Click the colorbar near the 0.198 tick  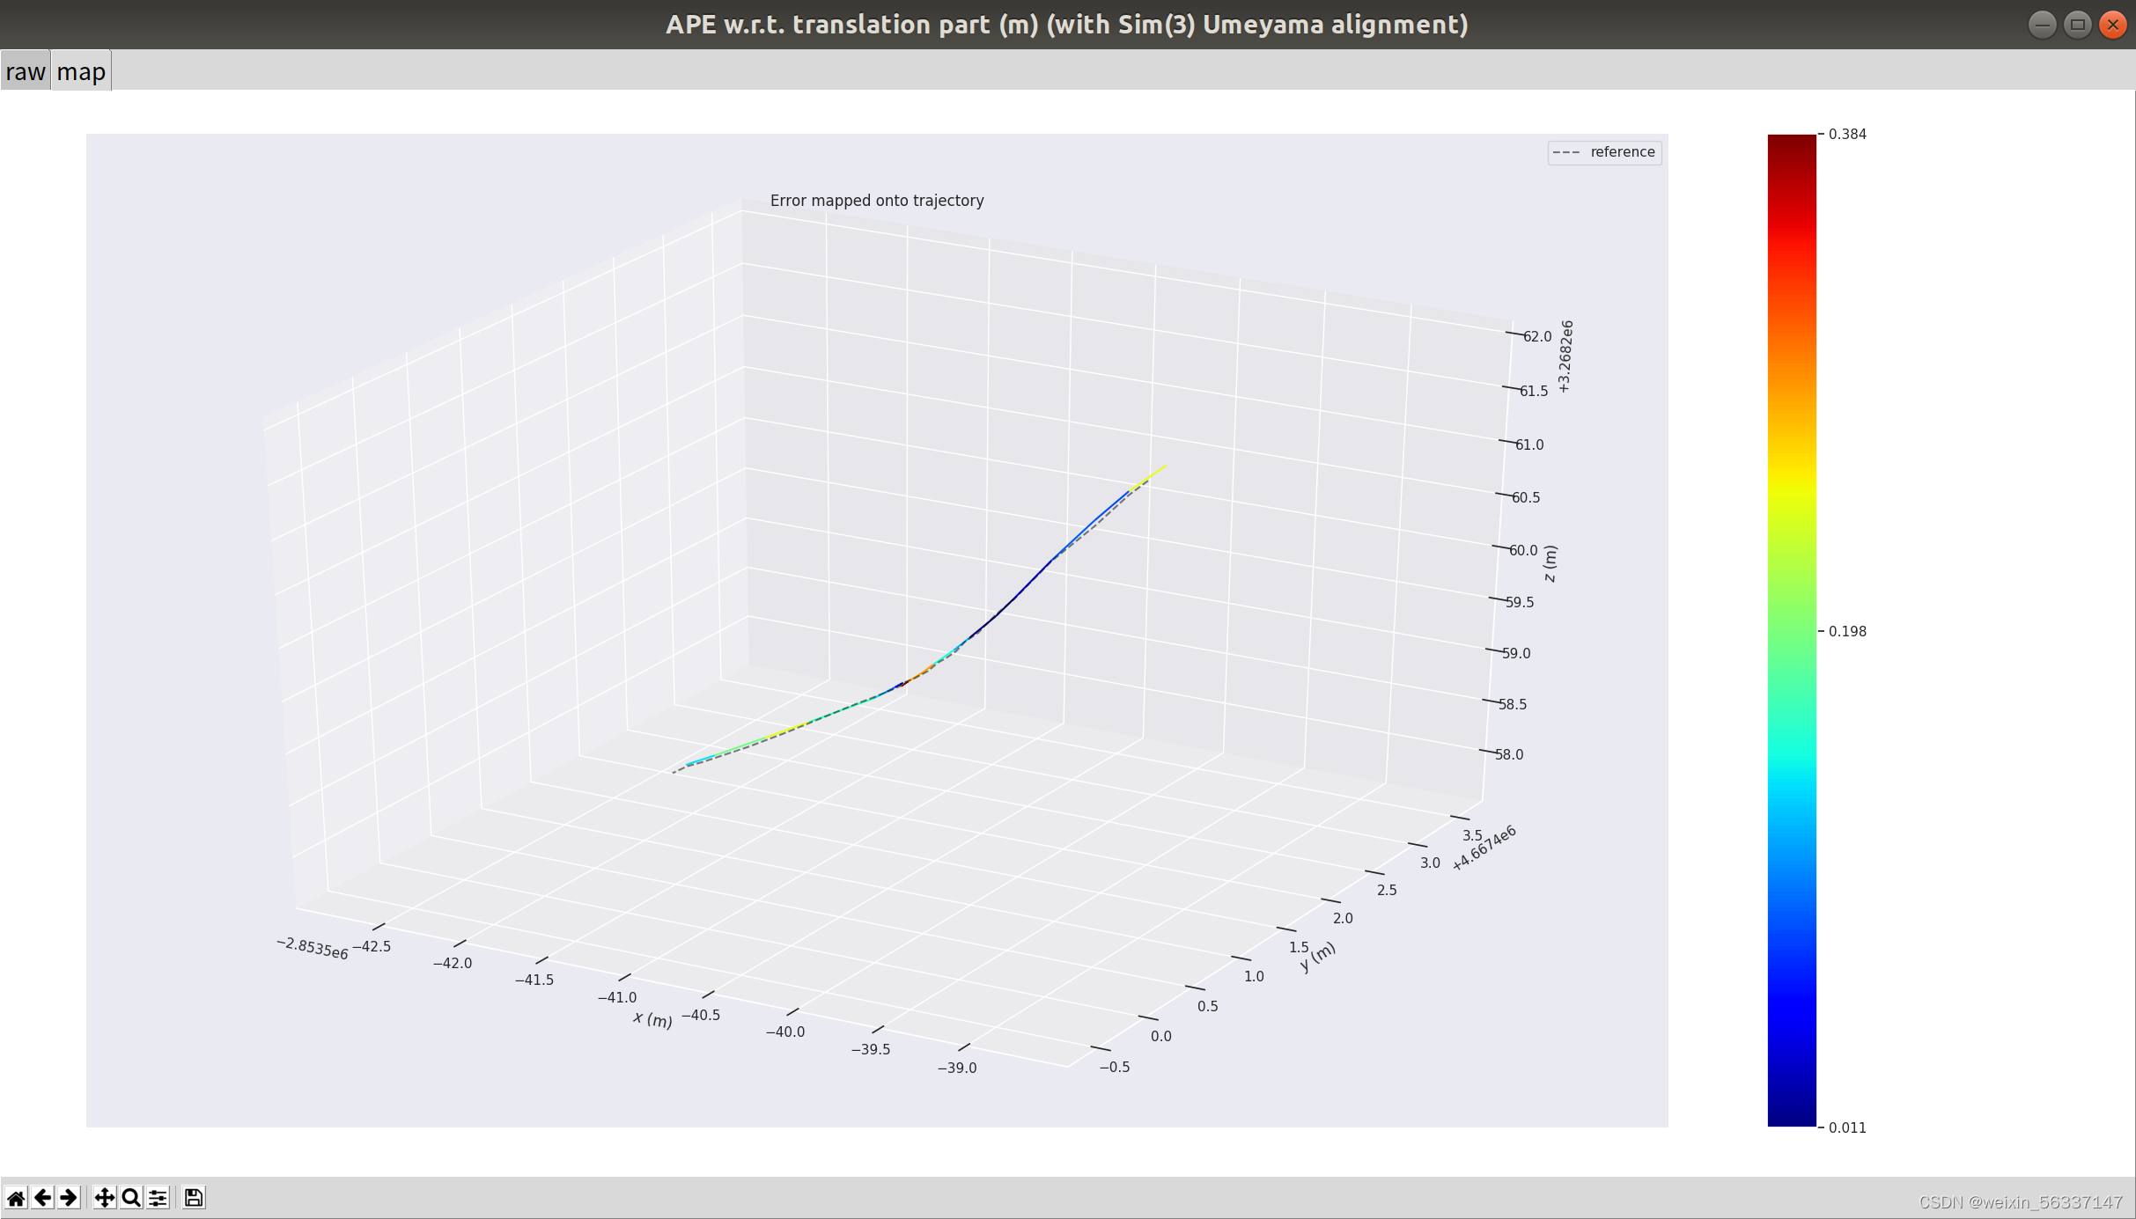pyautogui.click(x=1791, y=631)
